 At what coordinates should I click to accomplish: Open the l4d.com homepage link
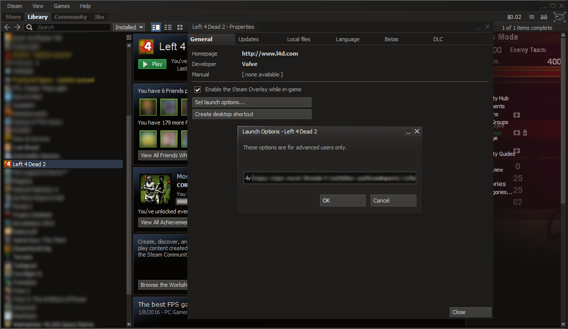coord(270,54)
